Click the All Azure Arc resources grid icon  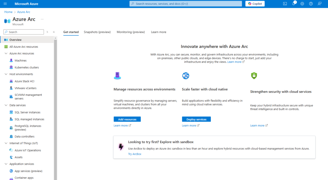pos(6,47)
